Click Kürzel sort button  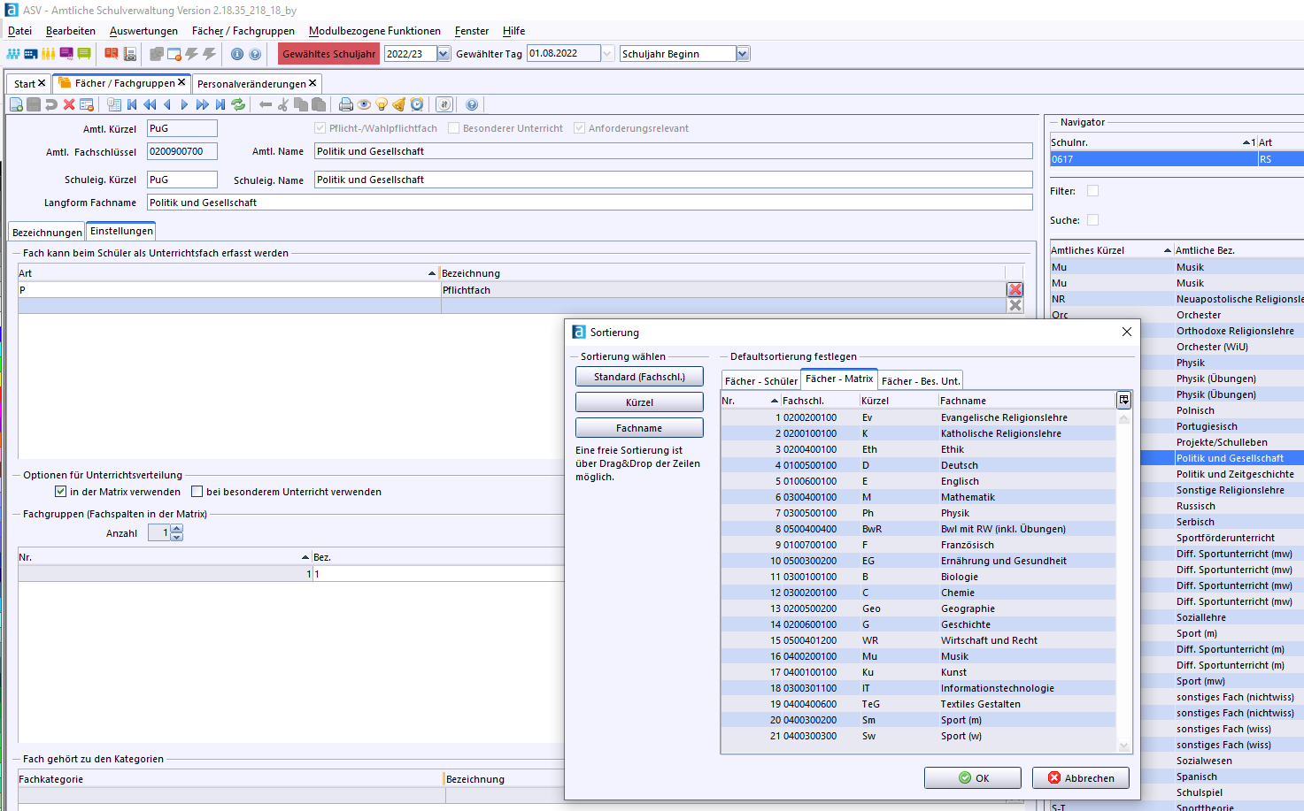pyautogui.click(x=639, y=402)
